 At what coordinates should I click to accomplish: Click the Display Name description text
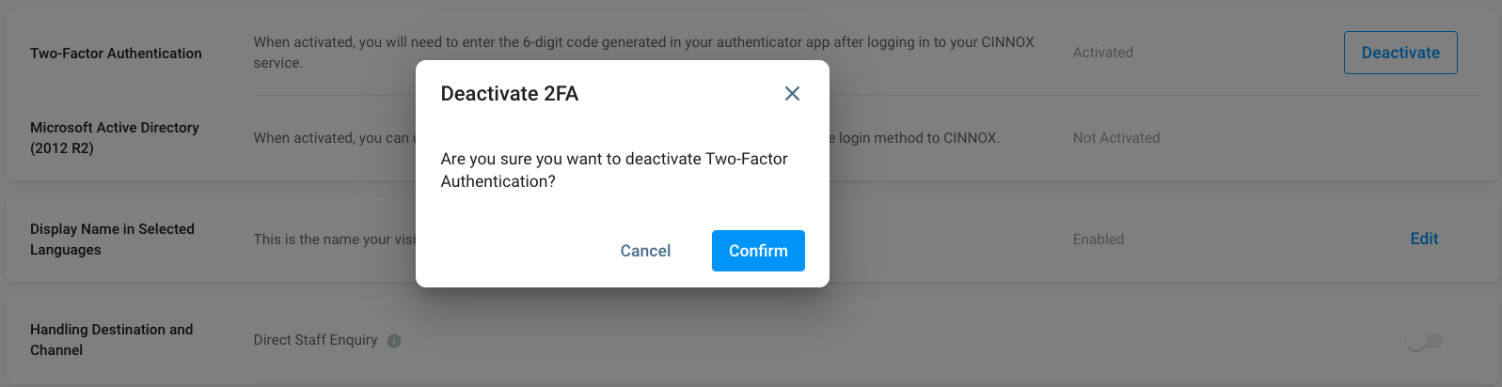tap(334, 240)
